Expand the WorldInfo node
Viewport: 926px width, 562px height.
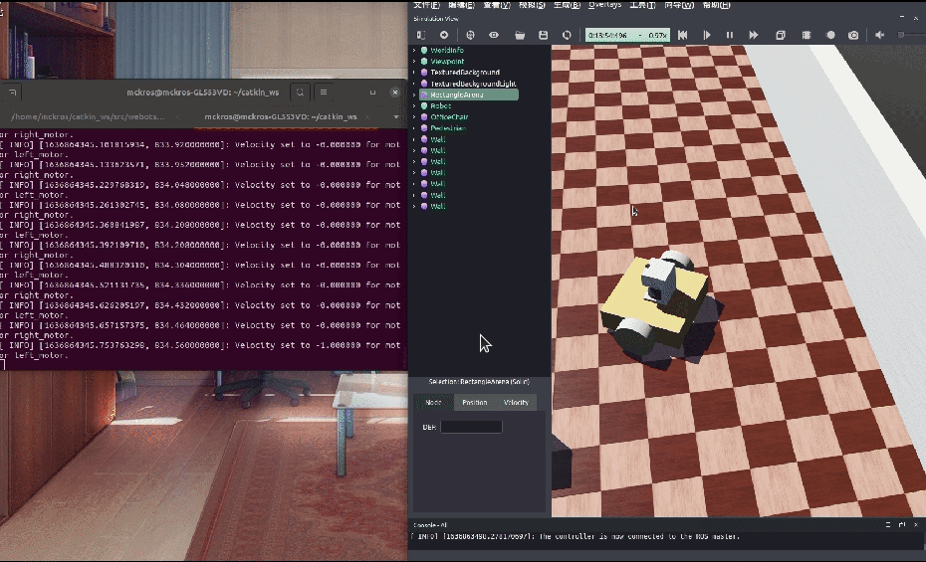[x=414, y=50]
